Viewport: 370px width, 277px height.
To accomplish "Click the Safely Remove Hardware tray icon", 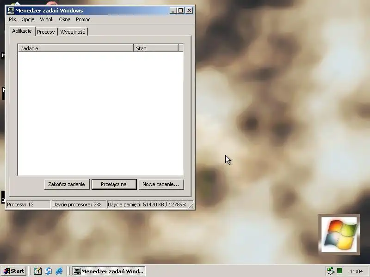I will (x=331, y=271).
